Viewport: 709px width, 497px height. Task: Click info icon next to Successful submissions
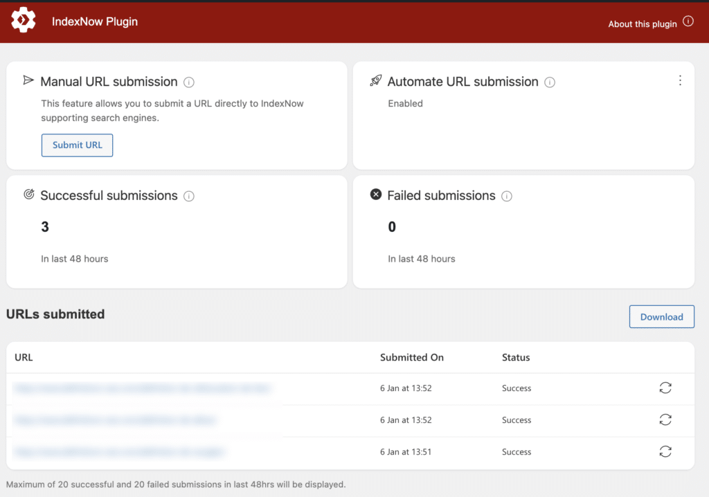[189, 197]
